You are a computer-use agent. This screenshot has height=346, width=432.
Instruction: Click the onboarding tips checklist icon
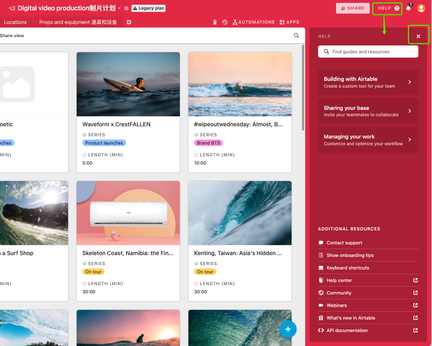321,255
